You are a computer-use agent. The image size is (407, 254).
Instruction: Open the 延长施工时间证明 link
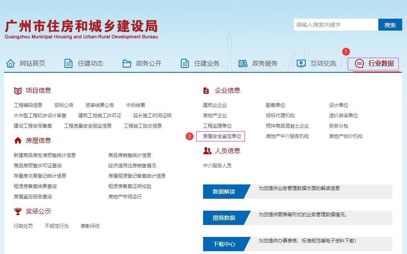pyautogui.click(x=152, y=116)
